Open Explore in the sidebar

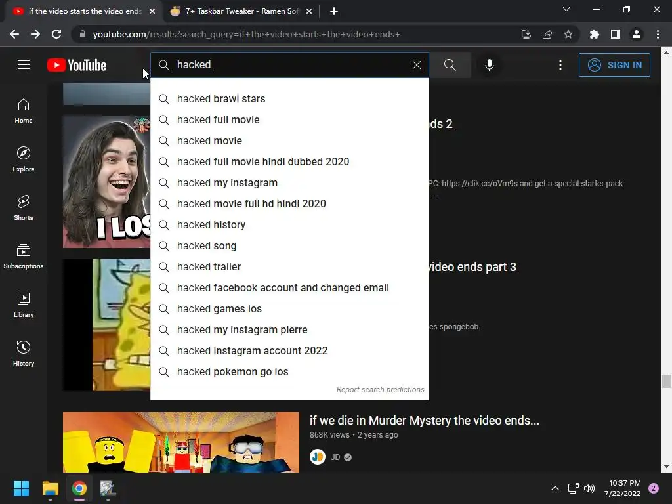point(24,159)
